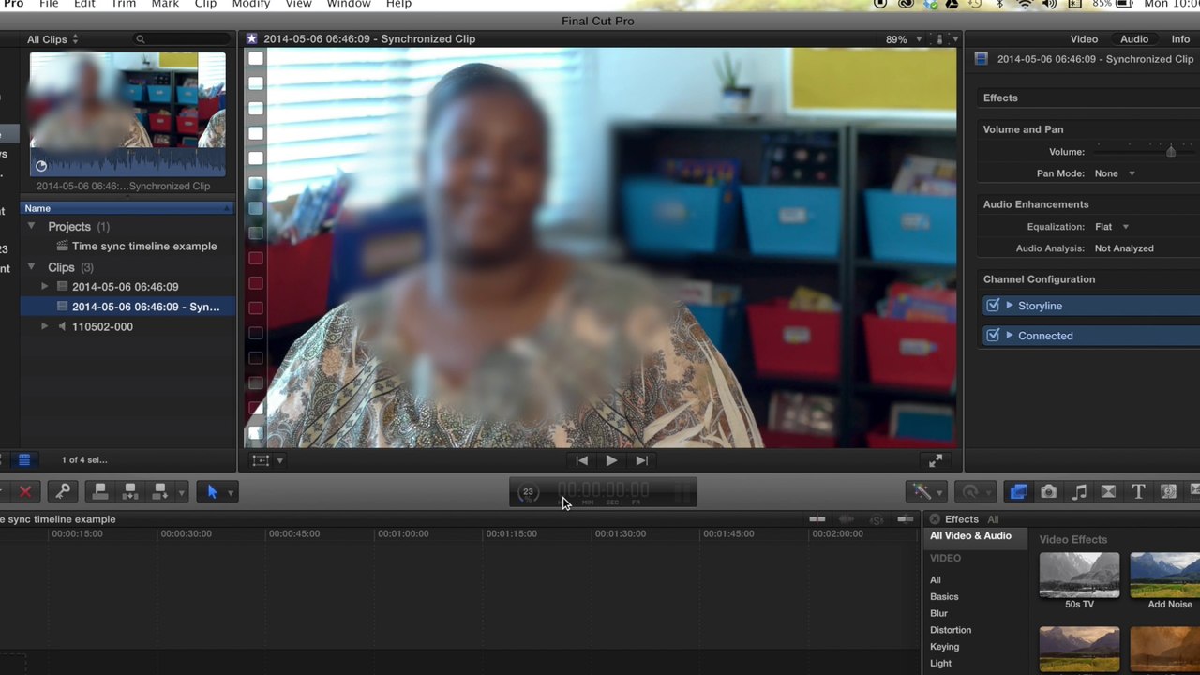The width and height of the screenshot is (1200, 675).
Task: Toggle the Connected channel checkbox
Action: click(993, 336)
